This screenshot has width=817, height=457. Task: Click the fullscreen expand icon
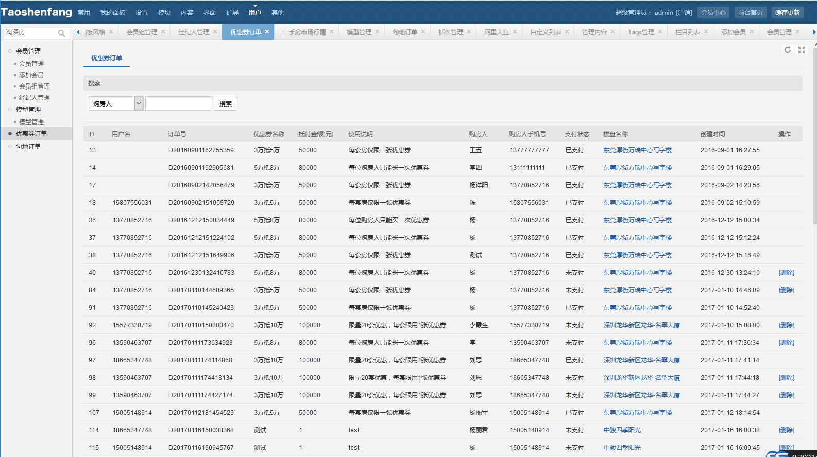802,50
